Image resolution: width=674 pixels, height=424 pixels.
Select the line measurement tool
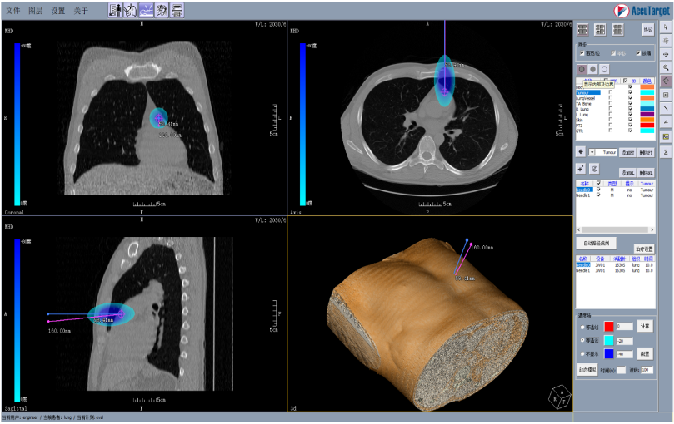[666, 108]
